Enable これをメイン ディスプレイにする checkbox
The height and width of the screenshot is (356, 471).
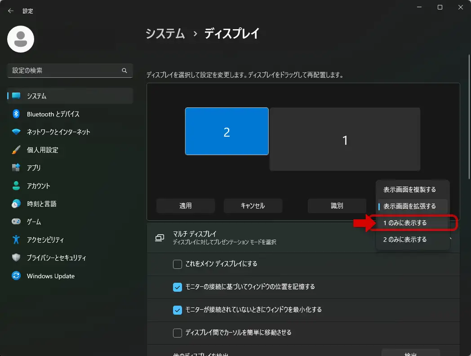tap(178, 264)
